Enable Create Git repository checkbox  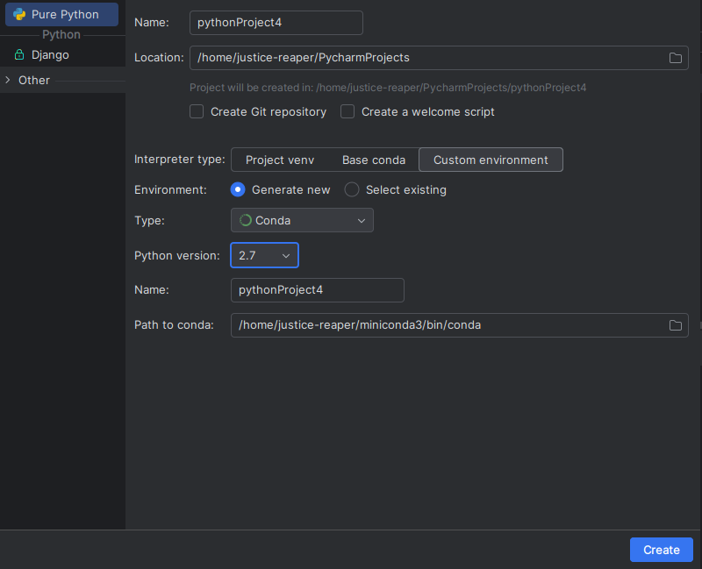[197, 111]
